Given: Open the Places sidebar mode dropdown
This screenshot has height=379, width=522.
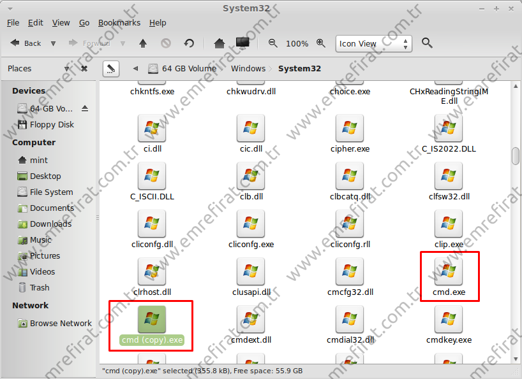Looking at the screenshot, I should click(67, 69).
